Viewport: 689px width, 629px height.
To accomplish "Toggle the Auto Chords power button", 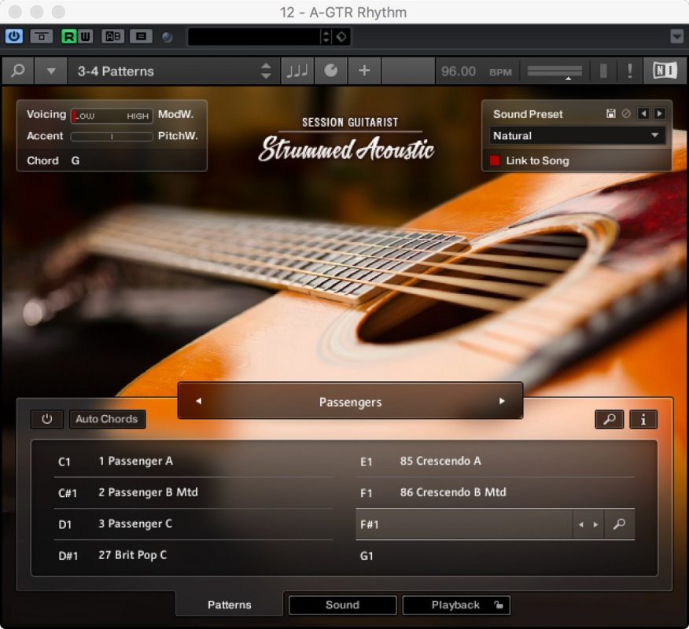I will (47, 419).
